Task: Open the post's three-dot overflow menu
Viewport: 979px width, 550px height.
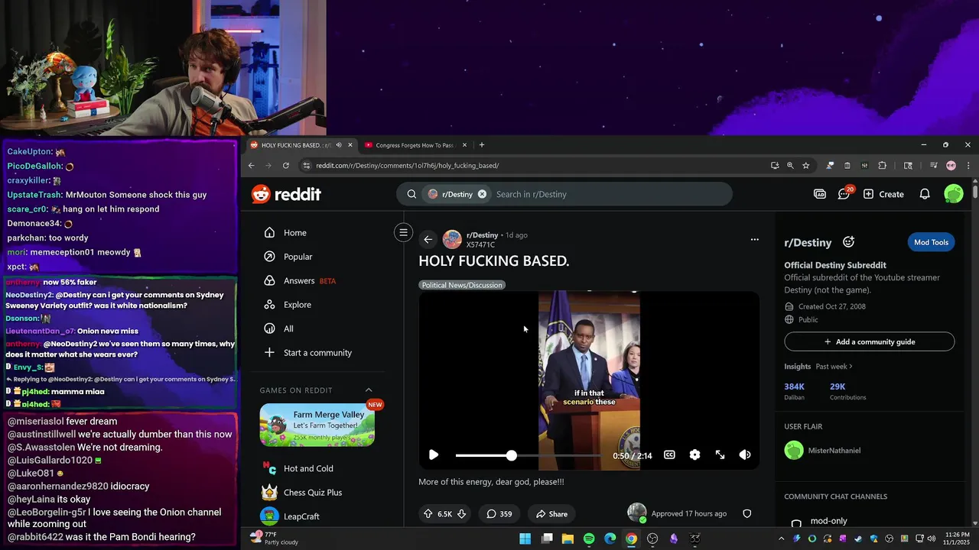Action: pyautogui.click(x=754, y=239)
